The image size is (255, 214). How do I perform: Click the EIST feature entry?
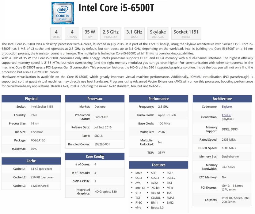(169, 183)
